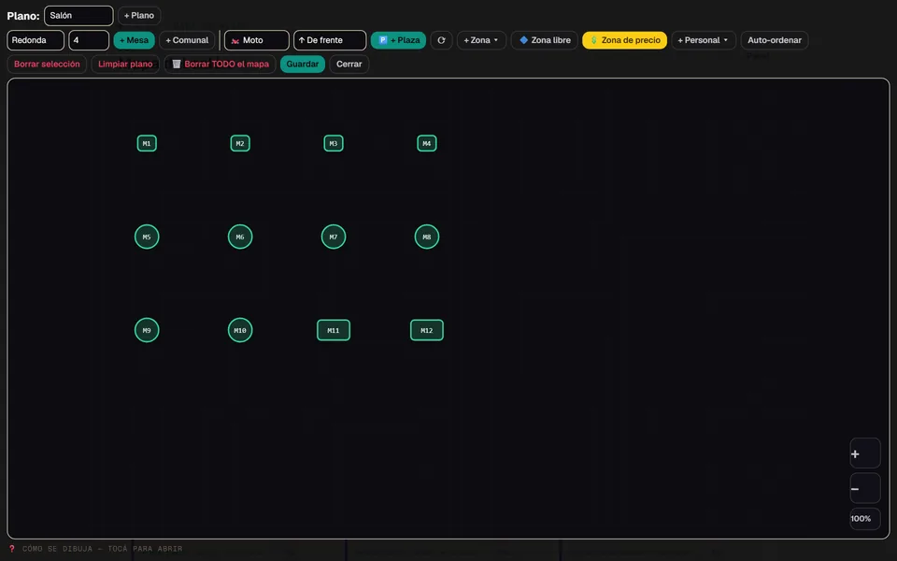Open the Redonda table shape dropdown
The height and width of the screenshot is (561, 897).
36,40
